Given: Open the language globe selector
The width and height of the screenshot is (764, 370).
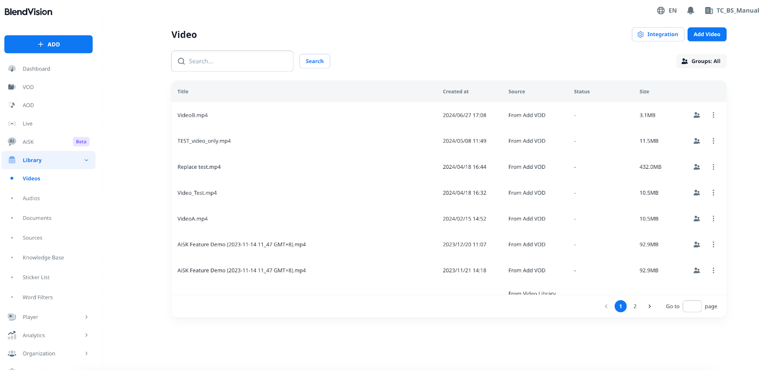Looking at the screenshot, I should tap(661, 10).
